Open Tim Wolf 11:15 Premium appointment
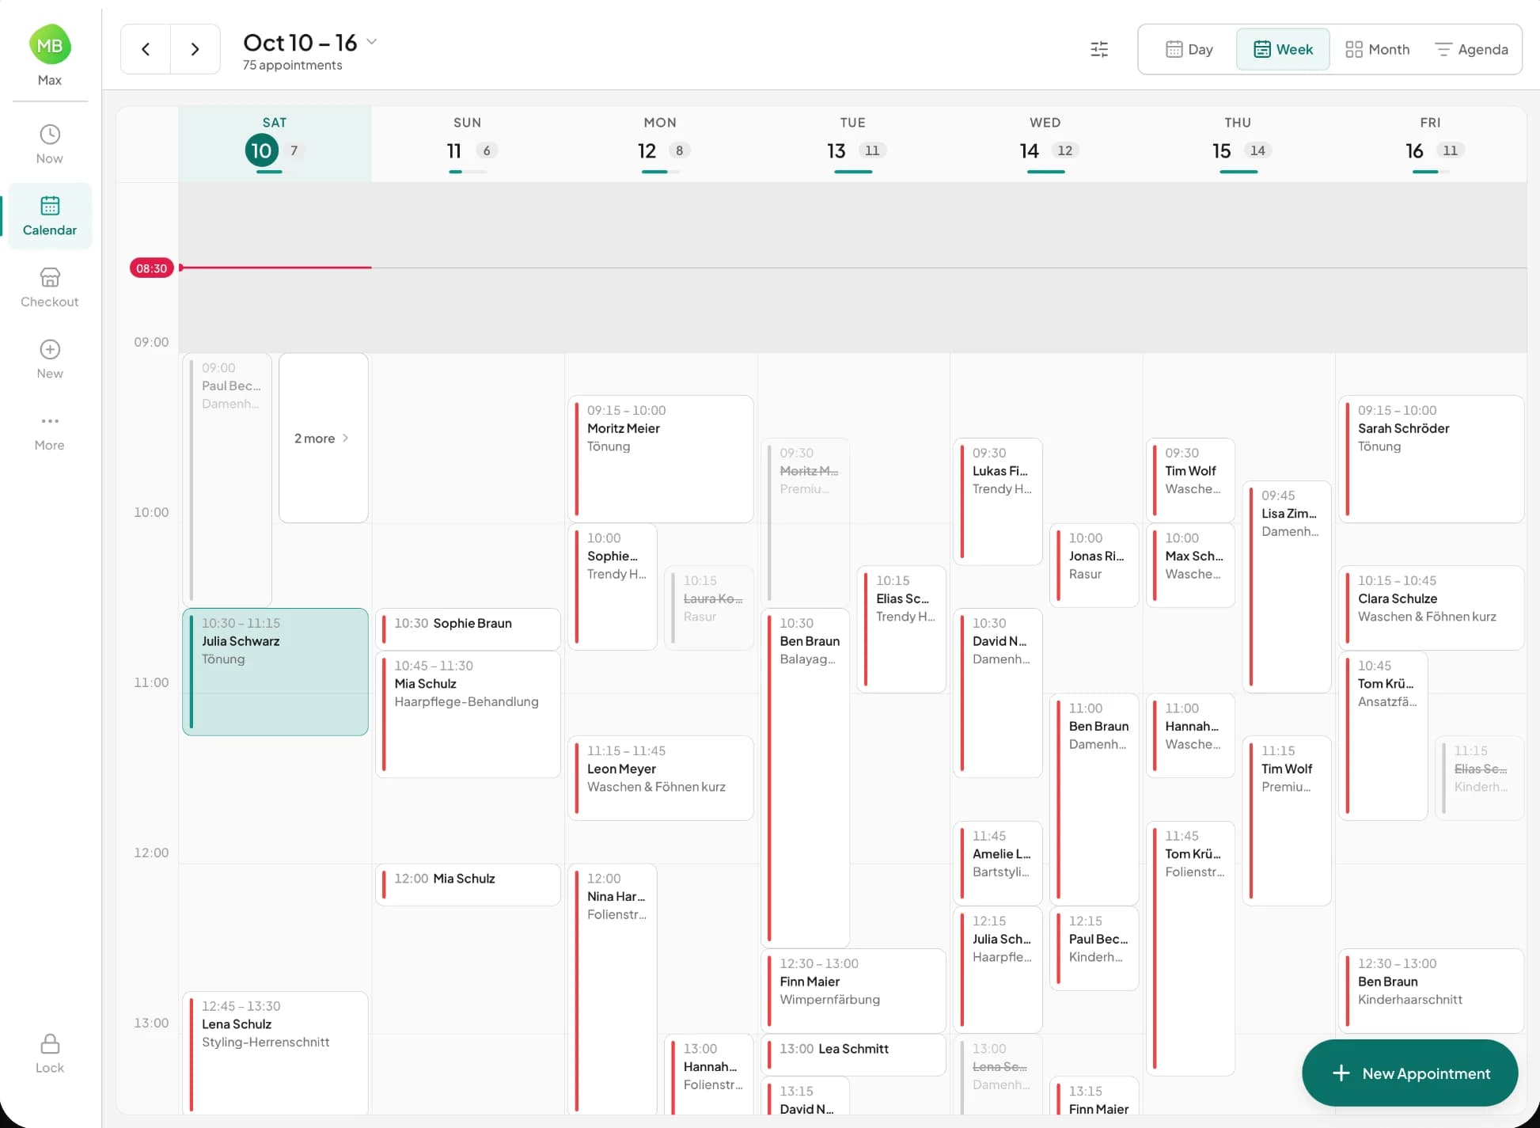This screenshot has height=1128, width=1540. coord(1287,821)
